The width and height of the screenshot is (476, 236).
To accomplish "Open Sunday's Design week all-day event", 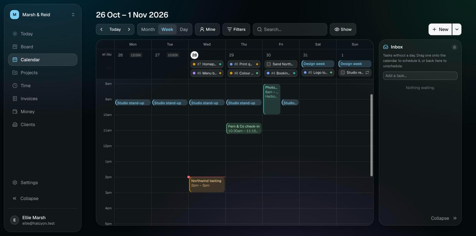I will (x=355, y=64).
